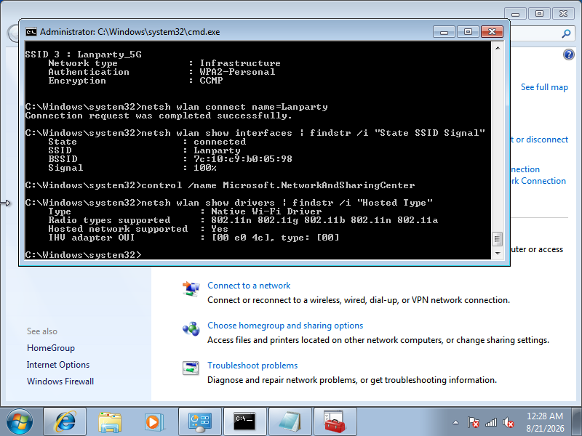Open the red toolbox taskbar icon

pos(335,422)
